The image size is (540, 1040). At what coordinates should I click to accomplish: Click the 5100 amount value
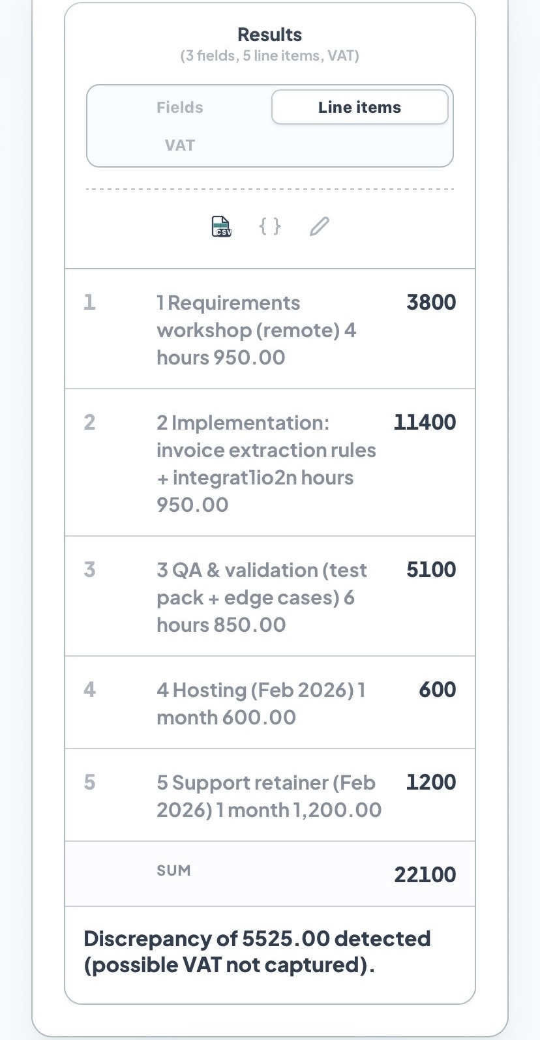point(430,570)
